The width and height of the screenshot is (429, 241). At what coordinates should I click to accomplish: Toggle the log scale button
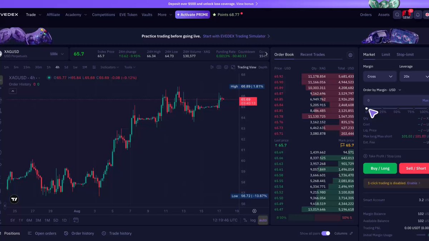coord(253,220)
